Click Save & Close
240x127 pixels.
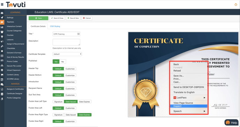(x=57, y=18)
